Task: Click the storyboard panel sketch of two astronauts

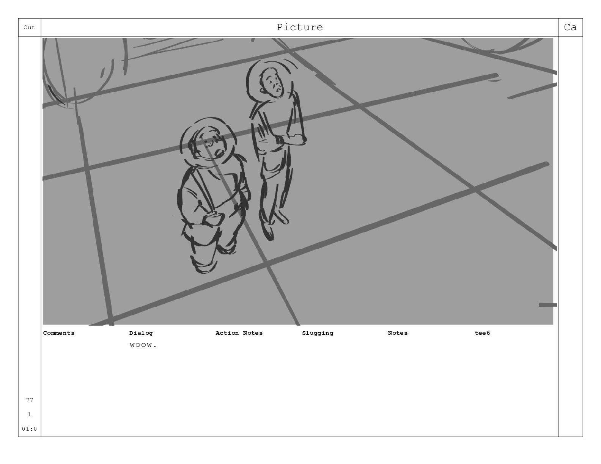Action: pos(300,181)
